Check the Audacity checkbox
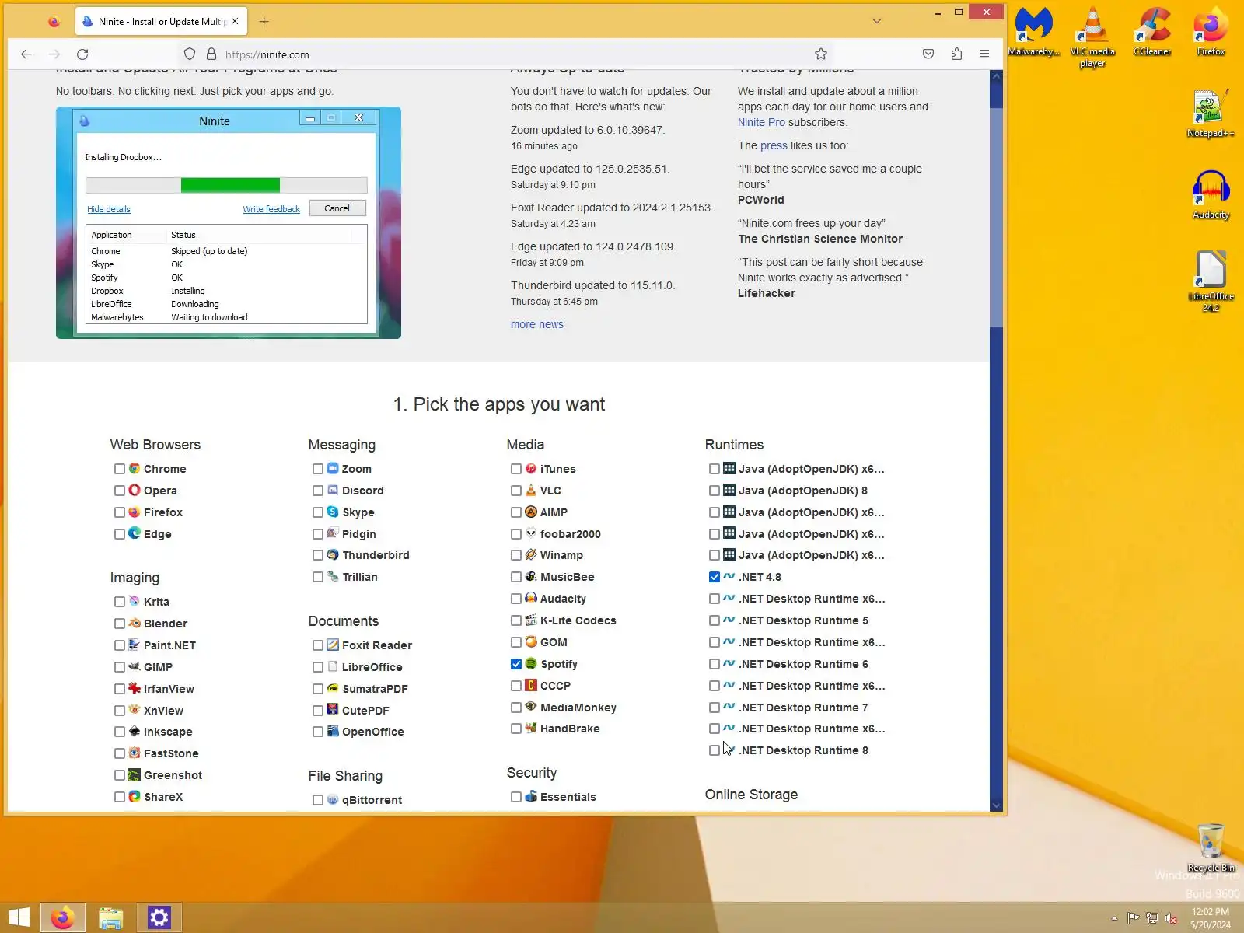1244x933 pixels. tap(516, 599)
